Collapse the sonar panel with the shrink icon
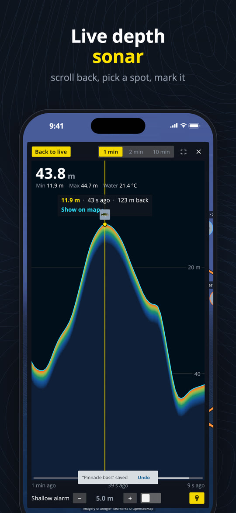 [184, 152]
